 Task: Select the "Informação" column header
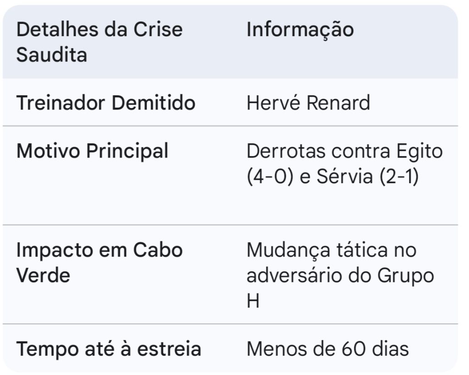pyautogui.click(x=300, y=30)
